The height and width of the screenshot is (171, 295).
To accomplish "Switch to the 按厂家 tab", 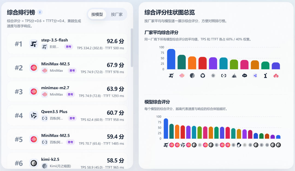I will pos(117,14).
